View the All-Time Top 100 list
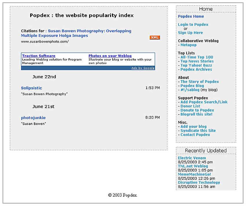Viewport: 246px width, 206px height. 197,57
